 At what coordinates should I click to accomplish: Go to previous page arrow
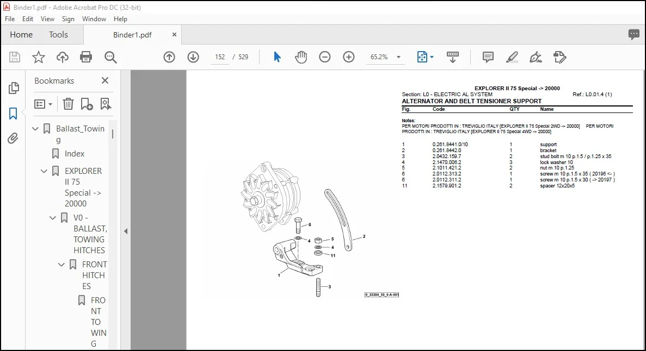coord(169,57)
